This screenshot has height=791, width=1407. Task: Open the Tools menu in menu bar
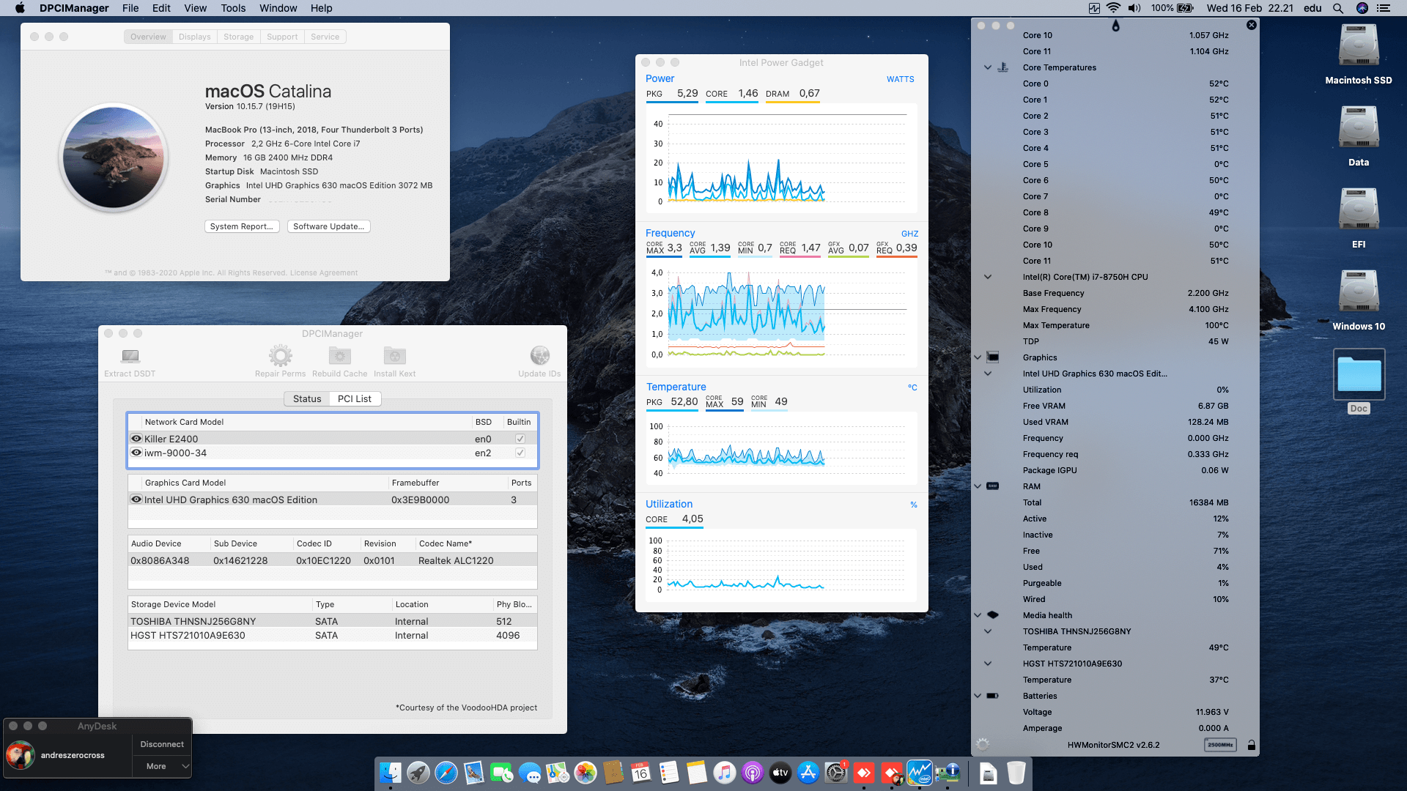click(233, 8)
